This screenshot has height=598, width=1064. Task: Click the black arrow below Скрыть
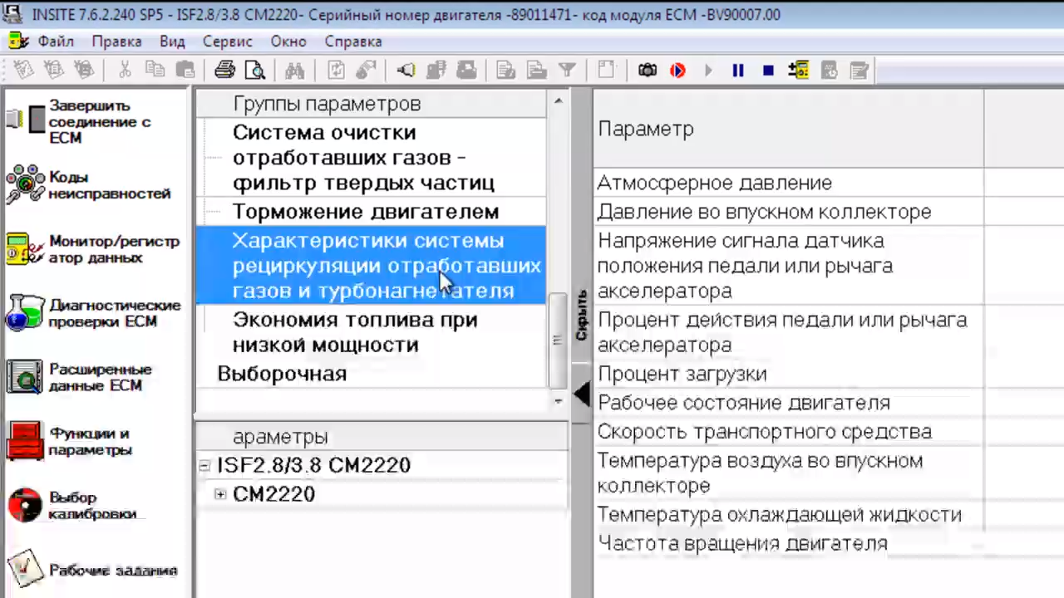coord(582,394)
